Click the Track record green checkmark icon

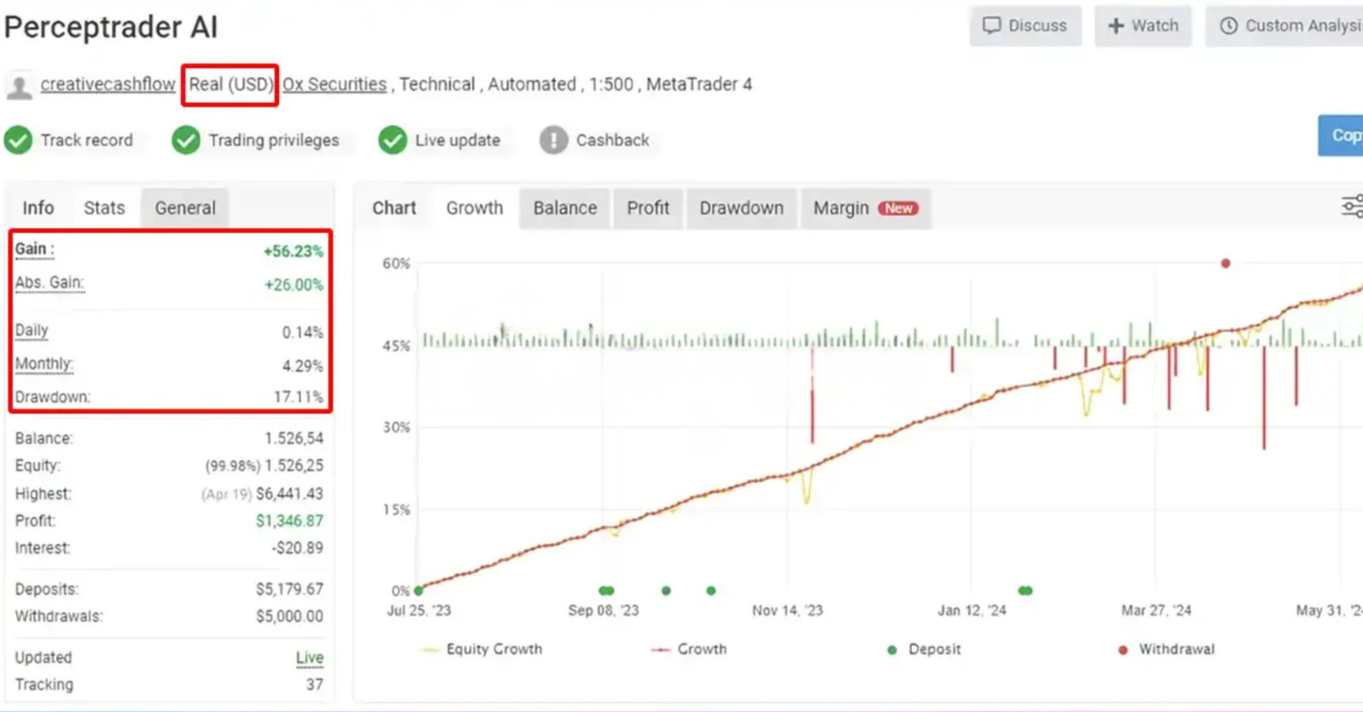point(18,141)
